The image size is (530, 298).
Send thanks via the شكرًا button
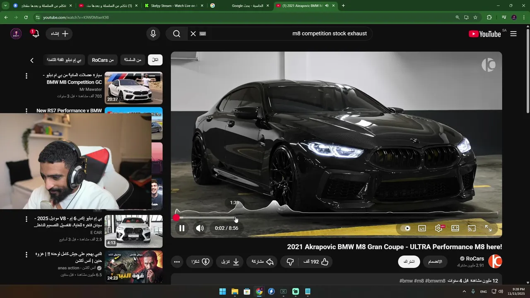point(200,262)
